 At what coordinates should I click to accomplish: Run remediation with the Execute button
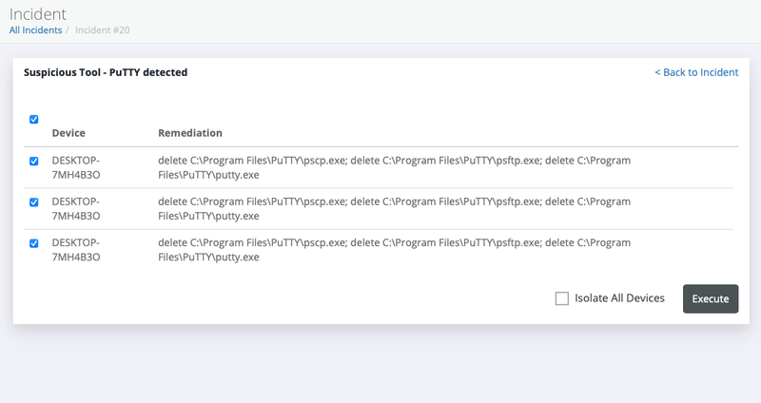click(x=711, y=298)
